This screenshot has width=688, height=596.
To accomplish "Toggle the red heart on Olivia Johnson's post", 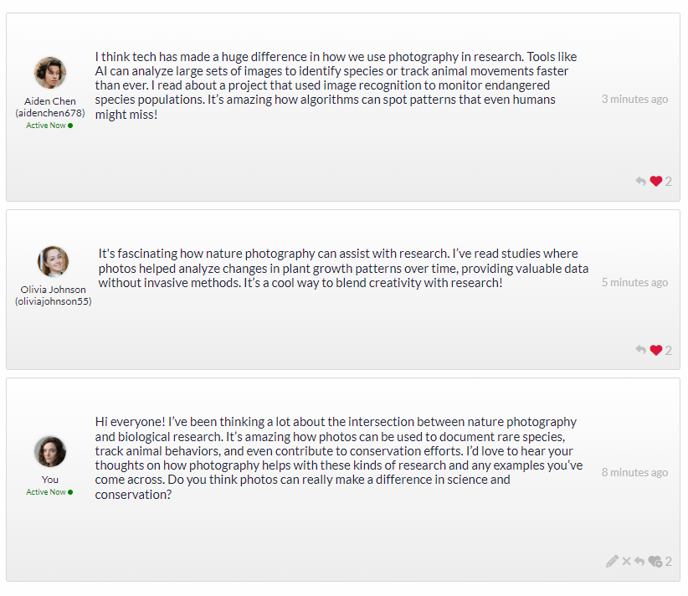I will (656, 350).
